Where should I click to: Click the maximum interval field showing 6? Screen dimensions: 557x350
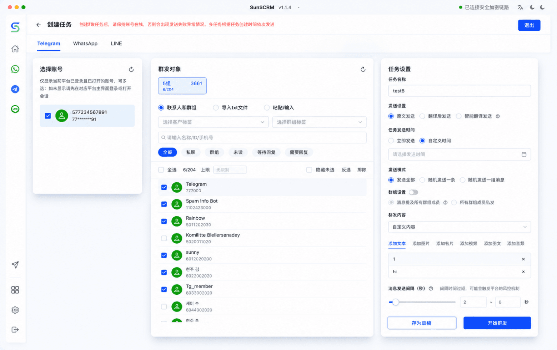point(507,302)
